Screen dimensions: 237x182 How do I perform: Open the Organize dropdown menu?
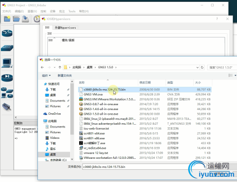coord(46,75)
